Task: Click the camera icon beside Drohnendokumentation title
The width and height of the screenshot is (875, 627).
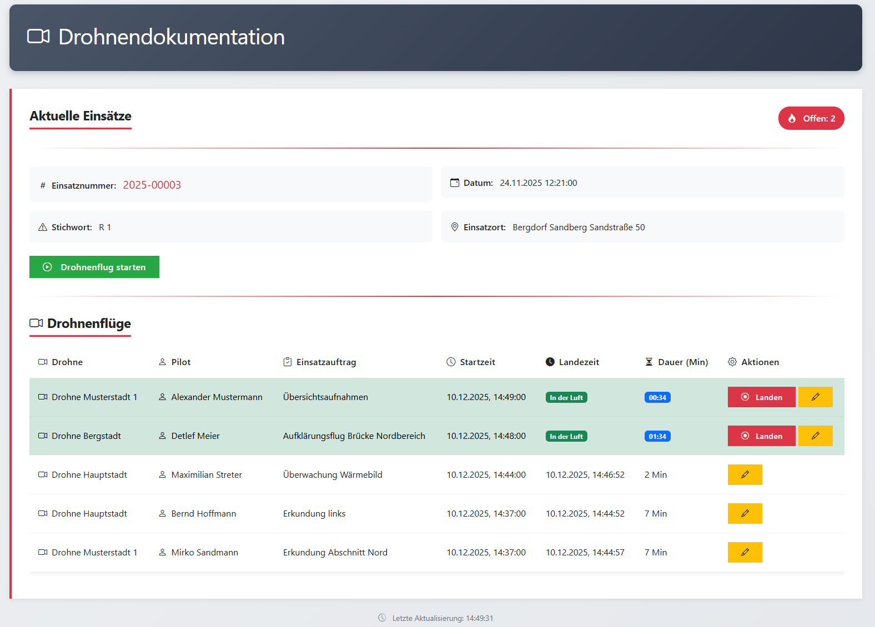Action: coord(38,37)
